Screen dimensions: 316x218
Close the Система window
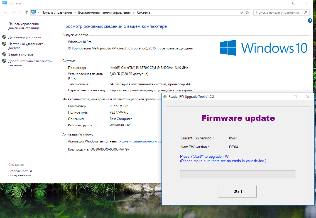(x=306, y=3)
